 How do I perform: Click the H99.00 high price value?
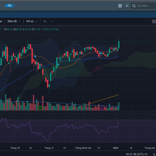click(18, 29)
